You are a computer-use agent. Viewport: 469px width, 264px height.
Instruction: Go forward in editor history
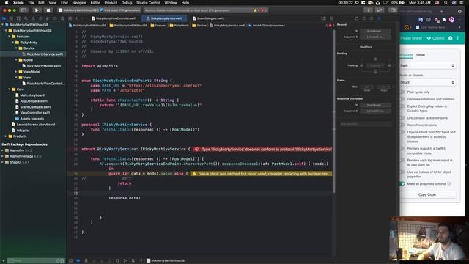pyautogui.click(x=83, y=18)
